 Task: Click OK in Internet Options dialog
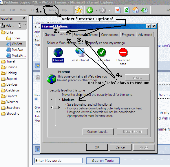(x=97, y=147)
